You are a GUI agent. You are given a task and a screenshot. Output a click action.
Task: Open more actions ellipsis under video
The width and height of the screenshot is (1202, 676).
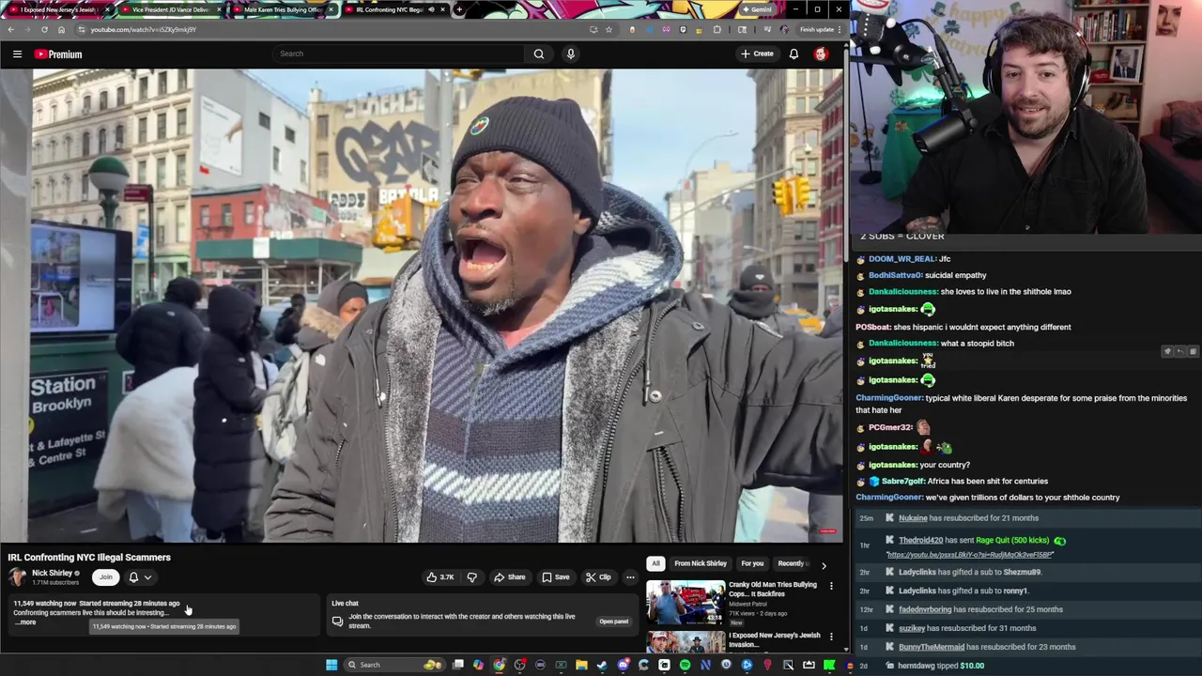(630, 577)
